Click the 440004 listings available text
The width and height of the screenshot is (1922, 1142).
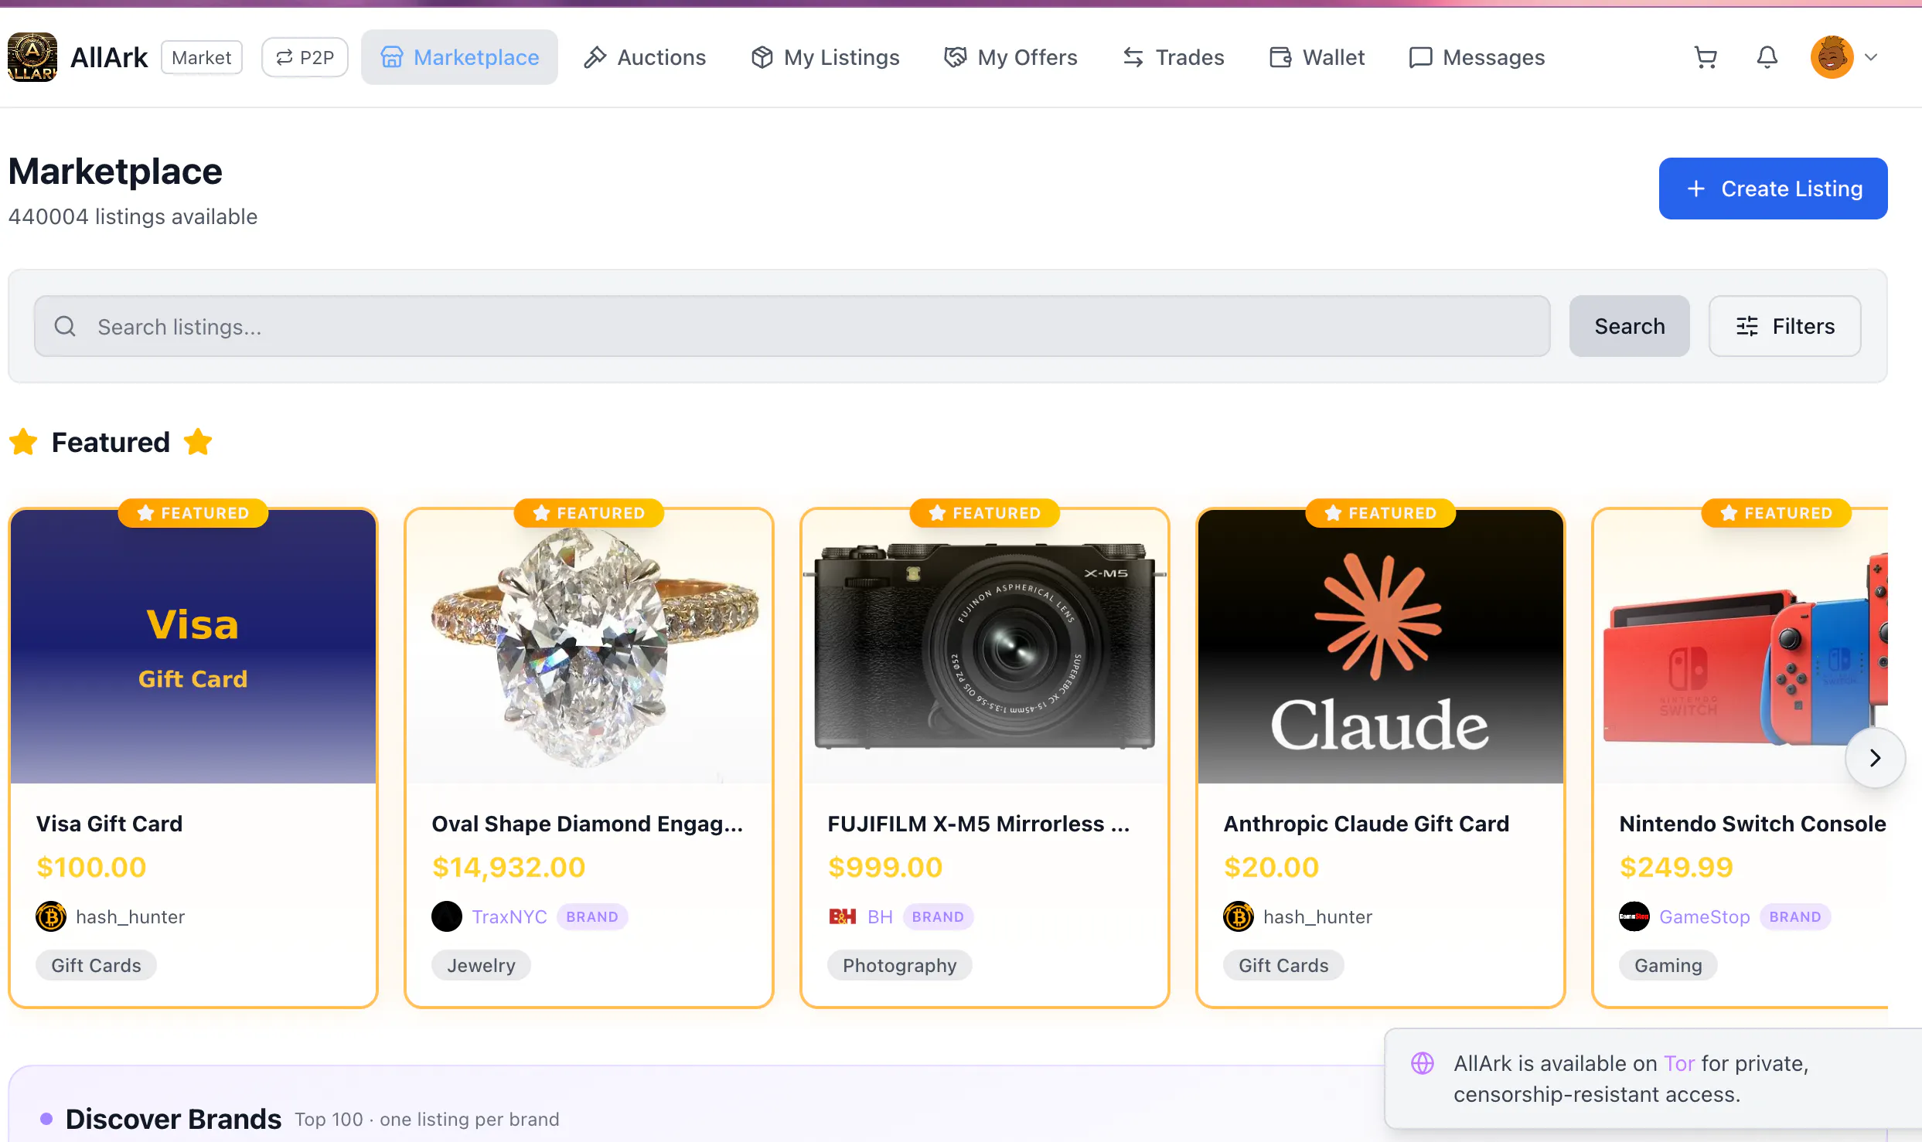(x=132, y=216)
